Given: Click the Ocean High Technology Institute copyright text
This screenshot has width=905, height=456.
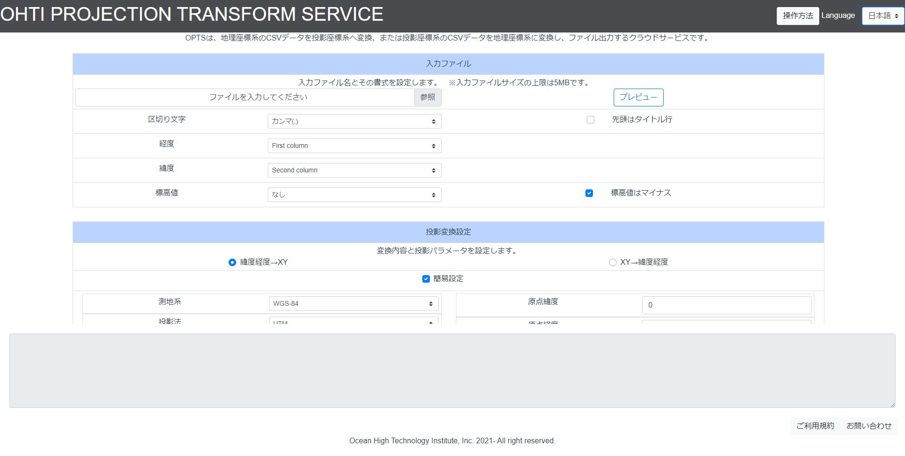Looking at the screenshot, I should [452, 441].
